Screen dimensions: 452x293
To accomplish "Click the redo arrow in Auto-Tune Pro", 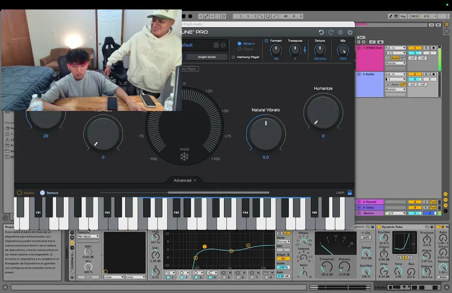I will (331, 32).
